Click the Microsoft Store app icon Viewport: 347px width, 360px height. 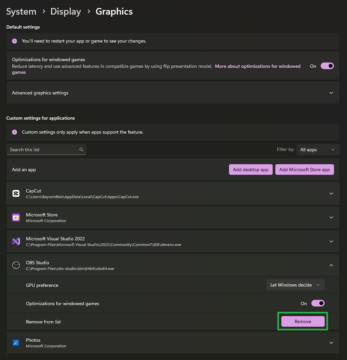point(16,217)
